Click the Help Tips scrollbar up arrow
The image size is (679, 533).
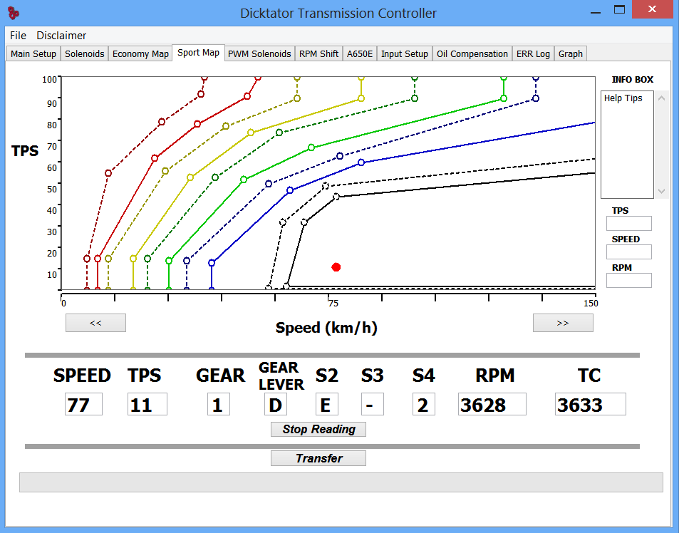click(661, 98)
